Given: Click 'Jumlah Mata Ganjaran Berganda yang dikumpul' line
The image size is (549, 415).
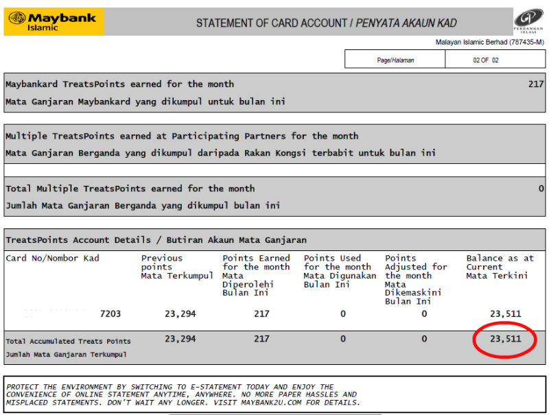Looking at the screenshot, I should [143, 205].
